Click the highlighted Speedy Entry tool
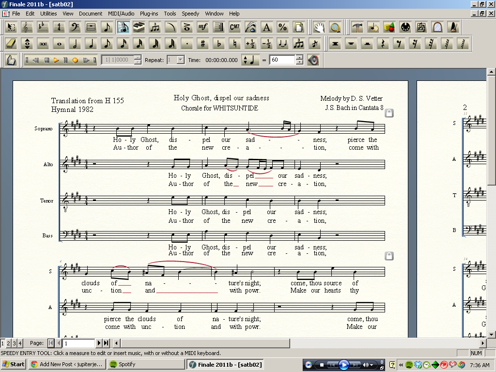 [123, 27]
